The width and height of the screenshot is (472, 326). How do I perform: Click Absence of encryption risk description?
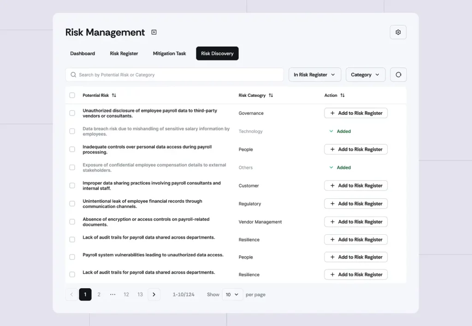[x=146, y=222]
